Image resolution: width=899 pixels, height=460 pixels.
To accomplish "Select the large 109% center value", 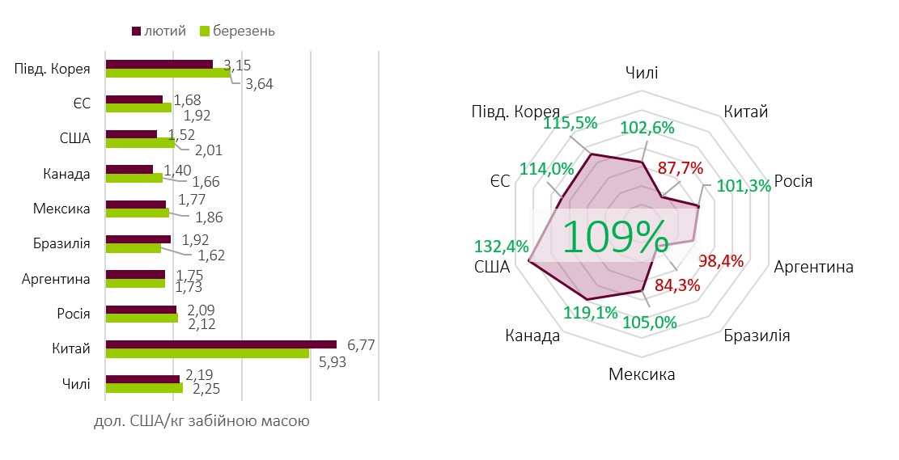I will tap(614, 237).
